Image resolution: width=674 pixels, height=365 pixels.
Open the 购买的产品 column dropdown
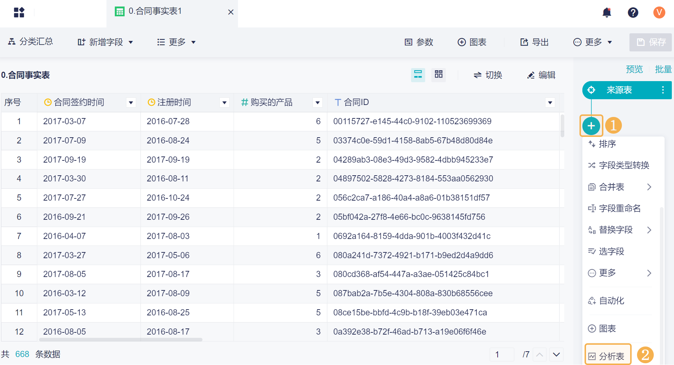318,103
